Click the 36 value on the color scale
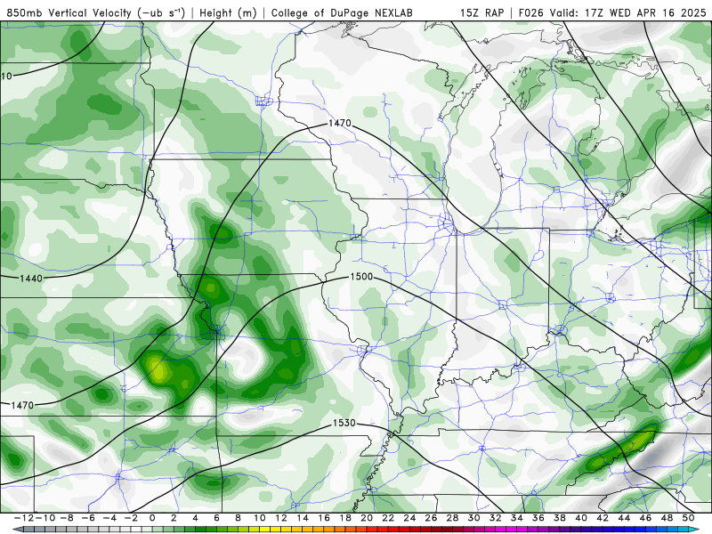The width and height of the screenshot is (712, 534). tap(538, 518)
